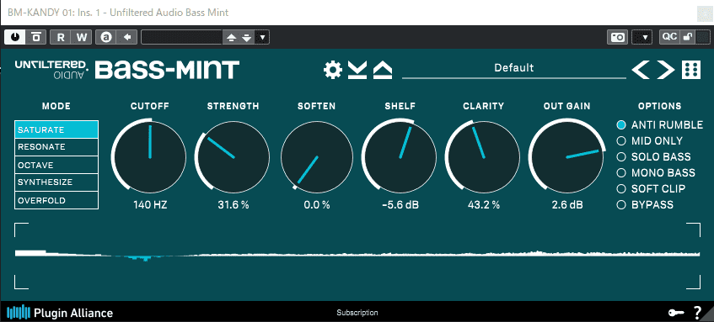Click the CUTOFF knob

tap(150, 157)
